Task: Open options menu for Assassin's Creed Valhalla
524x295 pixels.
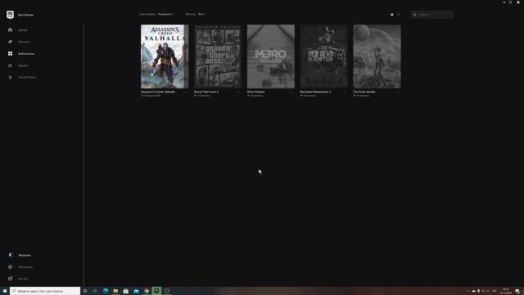Action: coord(186,92)
